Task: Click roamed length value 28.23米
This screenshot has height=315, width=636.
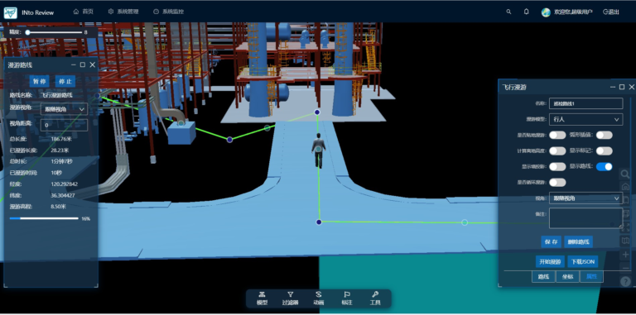Action: point(60,150)
